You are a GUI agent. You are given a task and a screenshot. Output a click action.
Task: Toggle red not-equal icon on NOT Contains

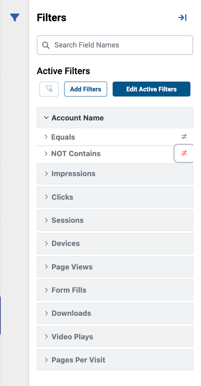click(184, 153)
